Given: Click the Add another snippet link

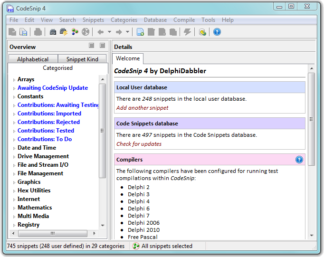Looking at the screenshot, I should 142,108.
